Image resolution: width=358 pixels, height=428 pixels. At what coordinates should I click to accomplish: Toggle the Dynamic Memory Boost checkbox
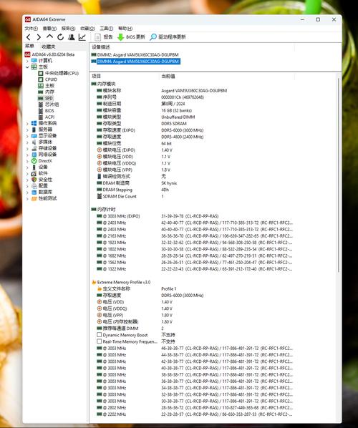(99, 335)
